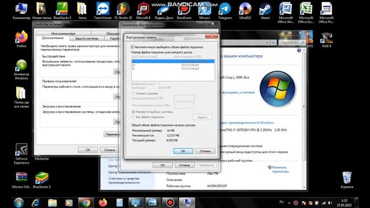Screen dimensions: 370x208
Task: Open the help icon in System window
Action: (299, 50)
